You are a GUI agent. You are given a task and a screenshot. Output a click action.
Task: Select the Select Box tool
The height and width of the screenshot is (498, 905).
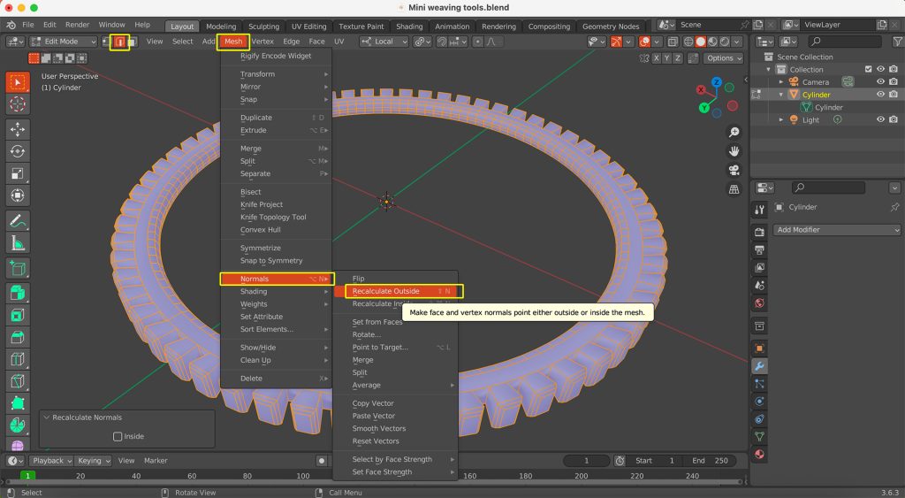[x=18, y=82]
